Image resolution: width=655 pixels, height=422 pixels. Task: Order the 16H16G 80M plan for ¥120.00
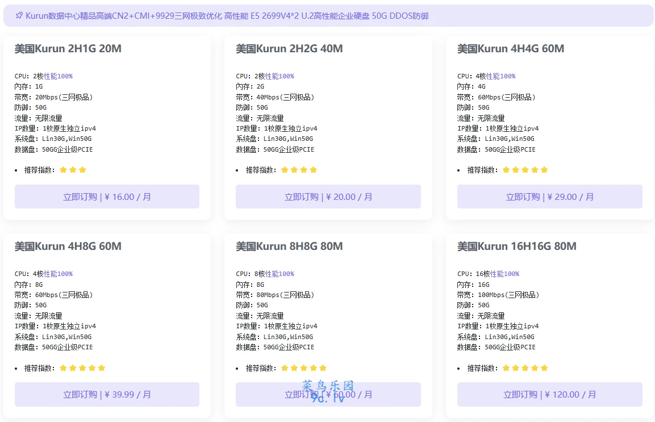point(550,394)
